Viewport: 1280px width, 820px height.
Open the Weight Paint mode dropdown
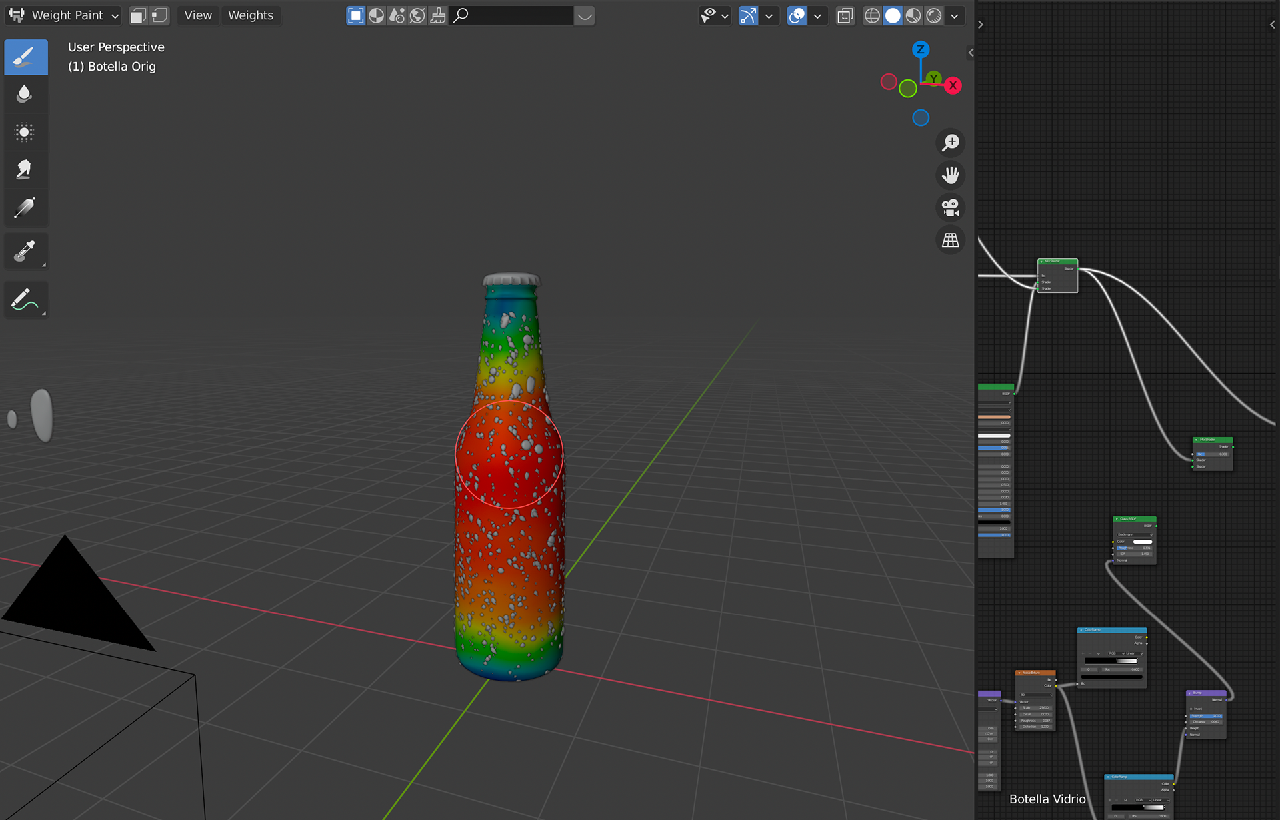63,15
